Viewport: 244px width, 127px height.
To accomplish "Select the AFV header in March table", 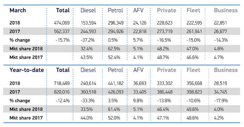I will [138, 11].
